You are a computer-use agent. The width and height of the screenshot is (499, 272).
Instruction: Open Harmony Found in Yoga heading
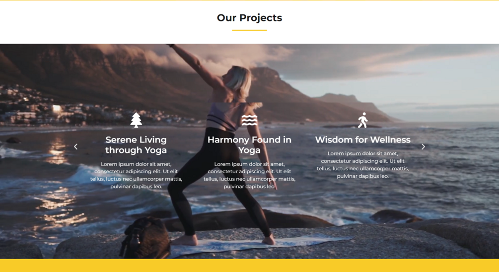pos(249,145)
